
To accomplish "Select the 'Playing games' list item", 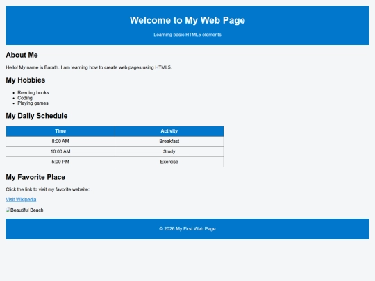I will (x=33, y=103).
